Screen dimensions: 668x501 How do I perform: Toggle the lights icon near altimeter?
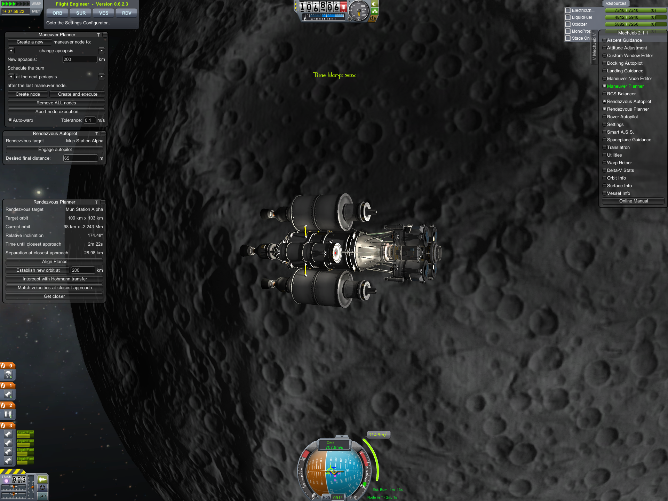click(375, 4)
